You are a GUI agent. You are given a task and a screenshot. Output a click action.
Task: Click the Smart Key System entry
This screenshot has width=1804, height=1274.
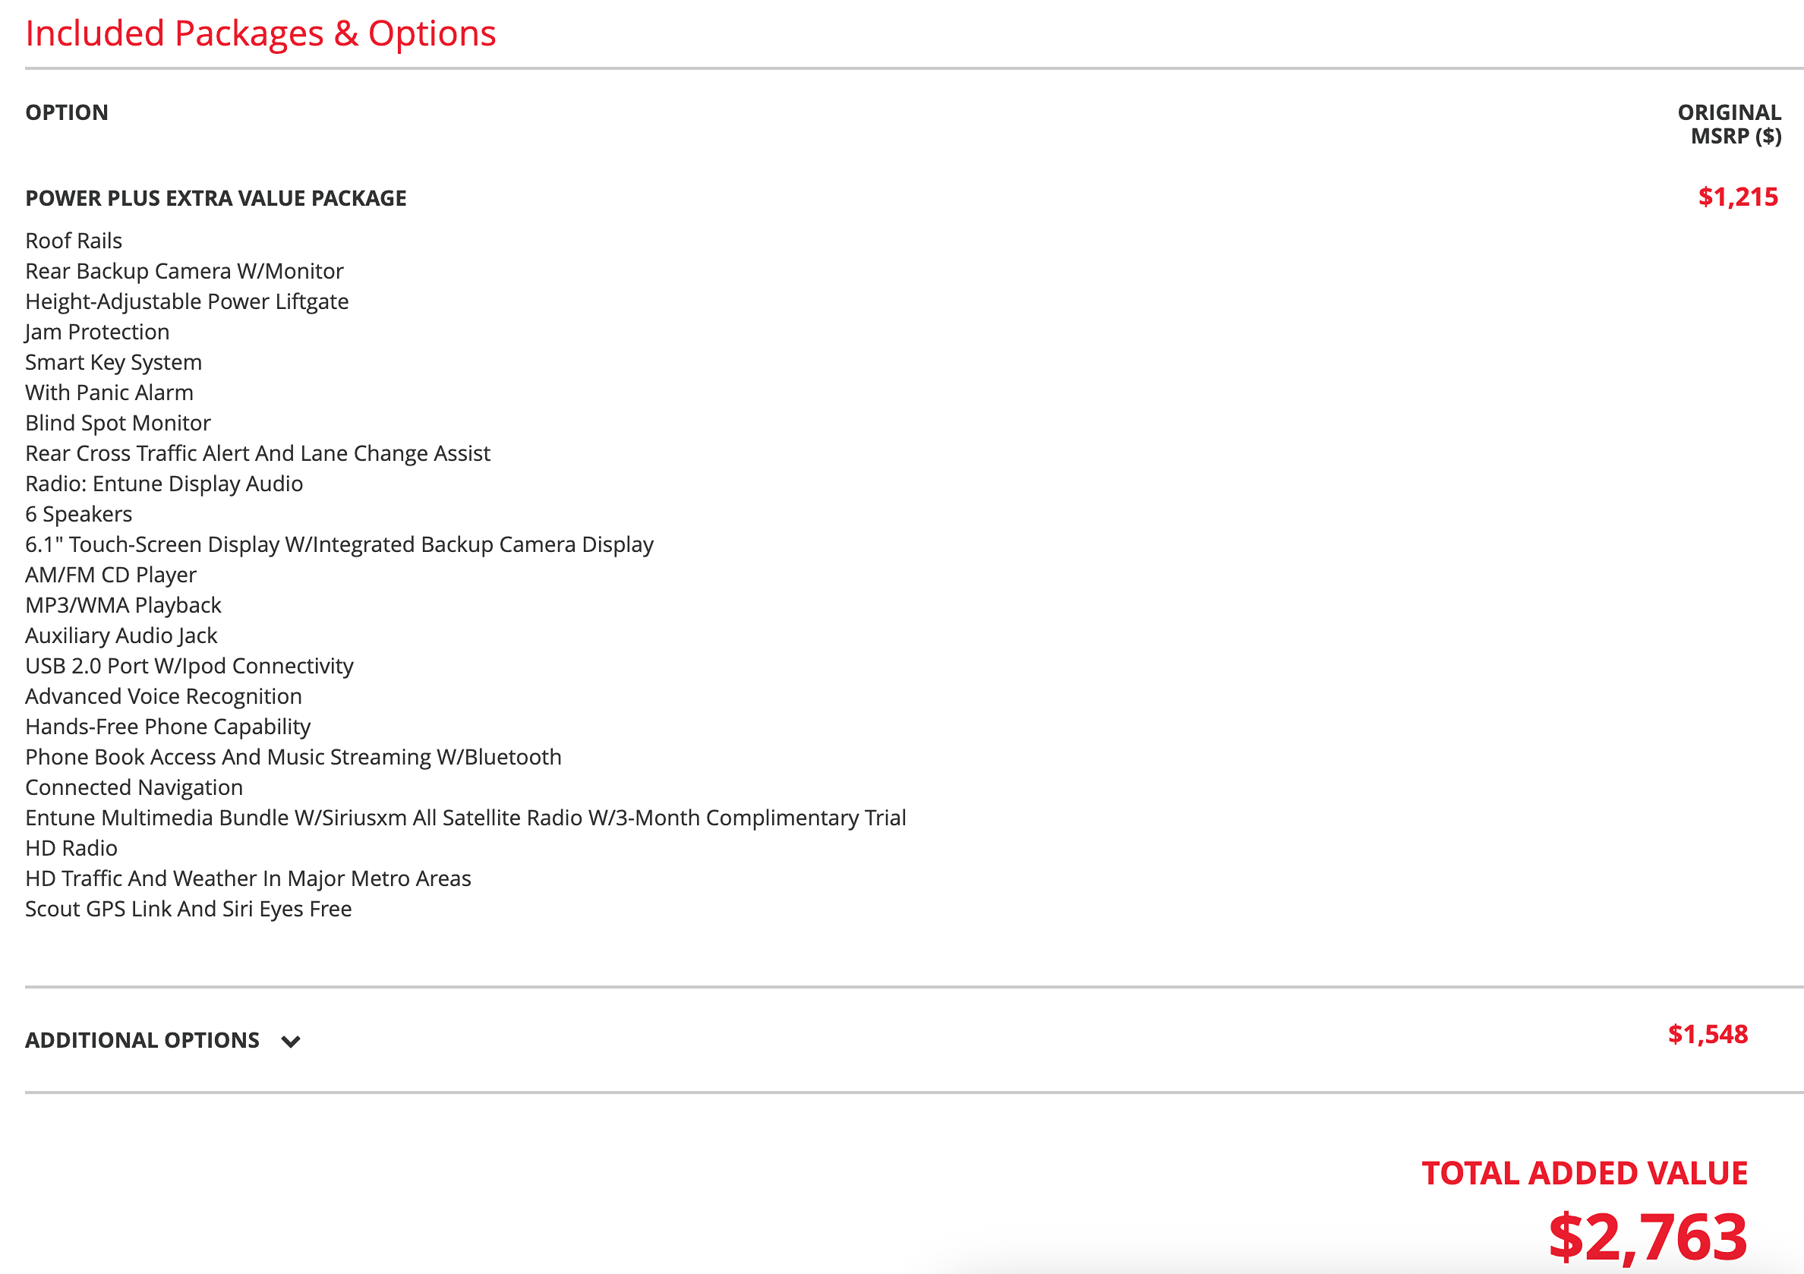pos(114,362)
